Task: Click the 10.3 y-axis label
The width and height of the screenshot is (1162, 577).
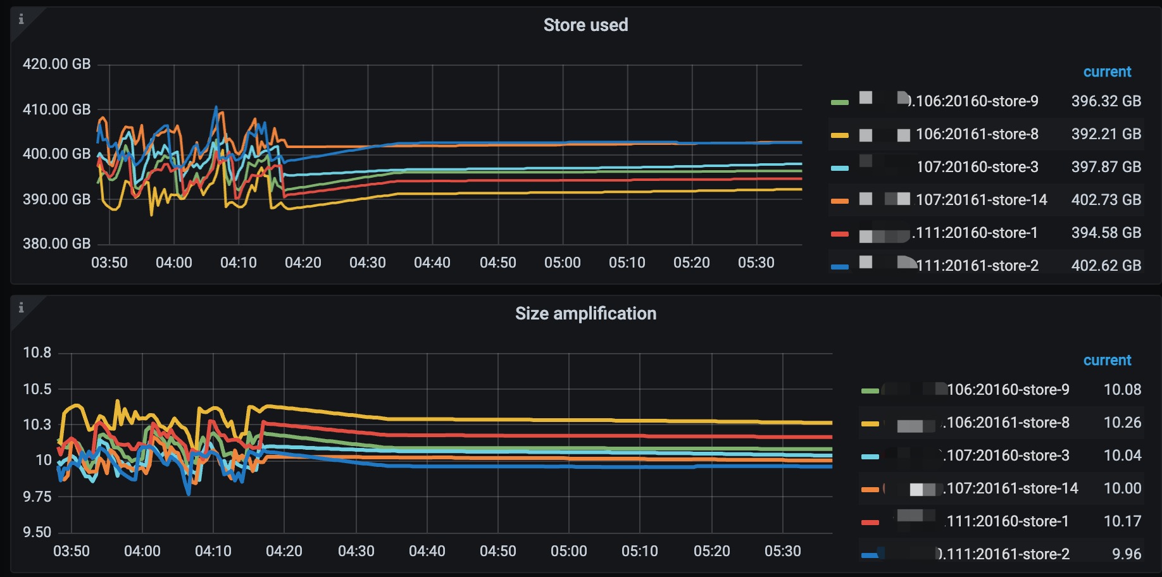Action: 37,425
